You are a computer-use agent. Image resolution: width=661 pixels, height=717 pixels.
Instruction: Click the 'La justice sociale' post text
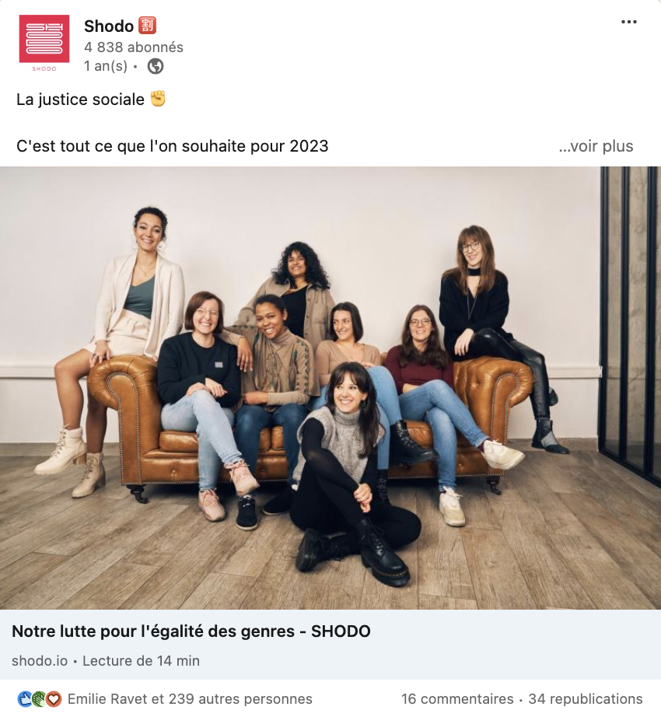80,100
